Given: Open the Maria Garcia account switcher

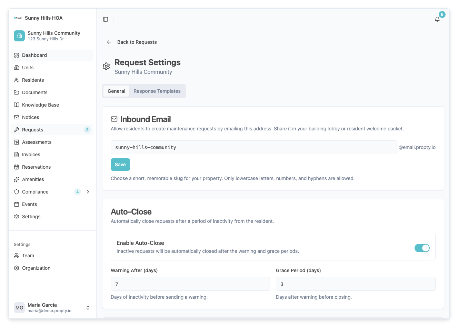Looking at the screenshot, I should pos(52,307).
